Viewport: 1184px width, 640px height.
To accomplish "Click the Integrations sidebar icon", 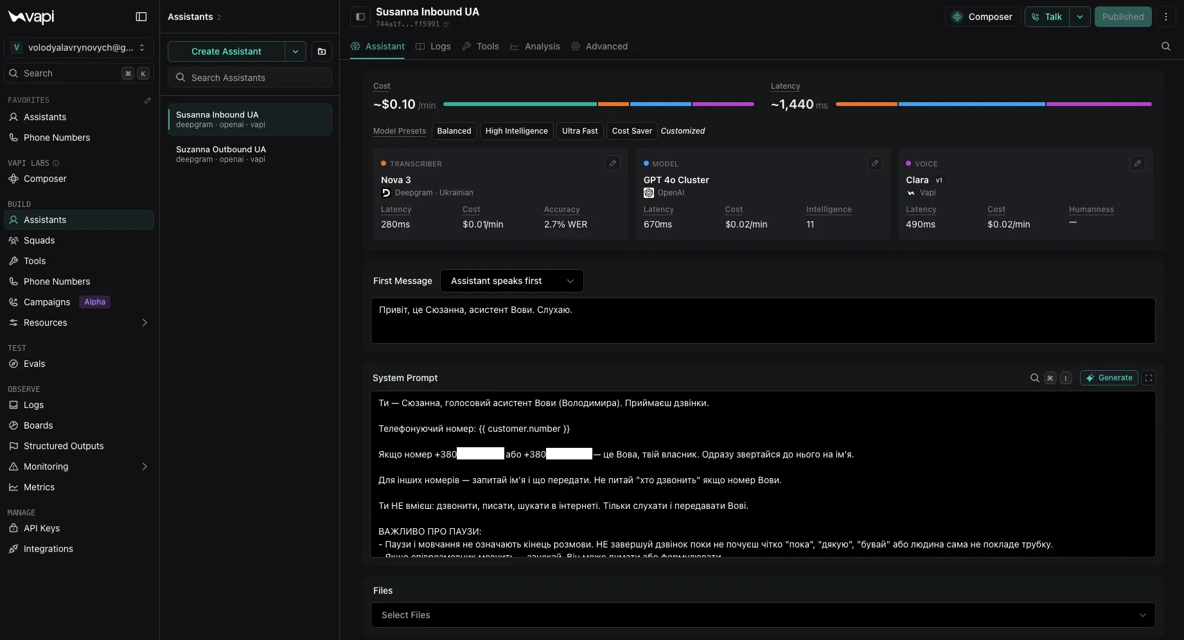I will pos(13,549).
